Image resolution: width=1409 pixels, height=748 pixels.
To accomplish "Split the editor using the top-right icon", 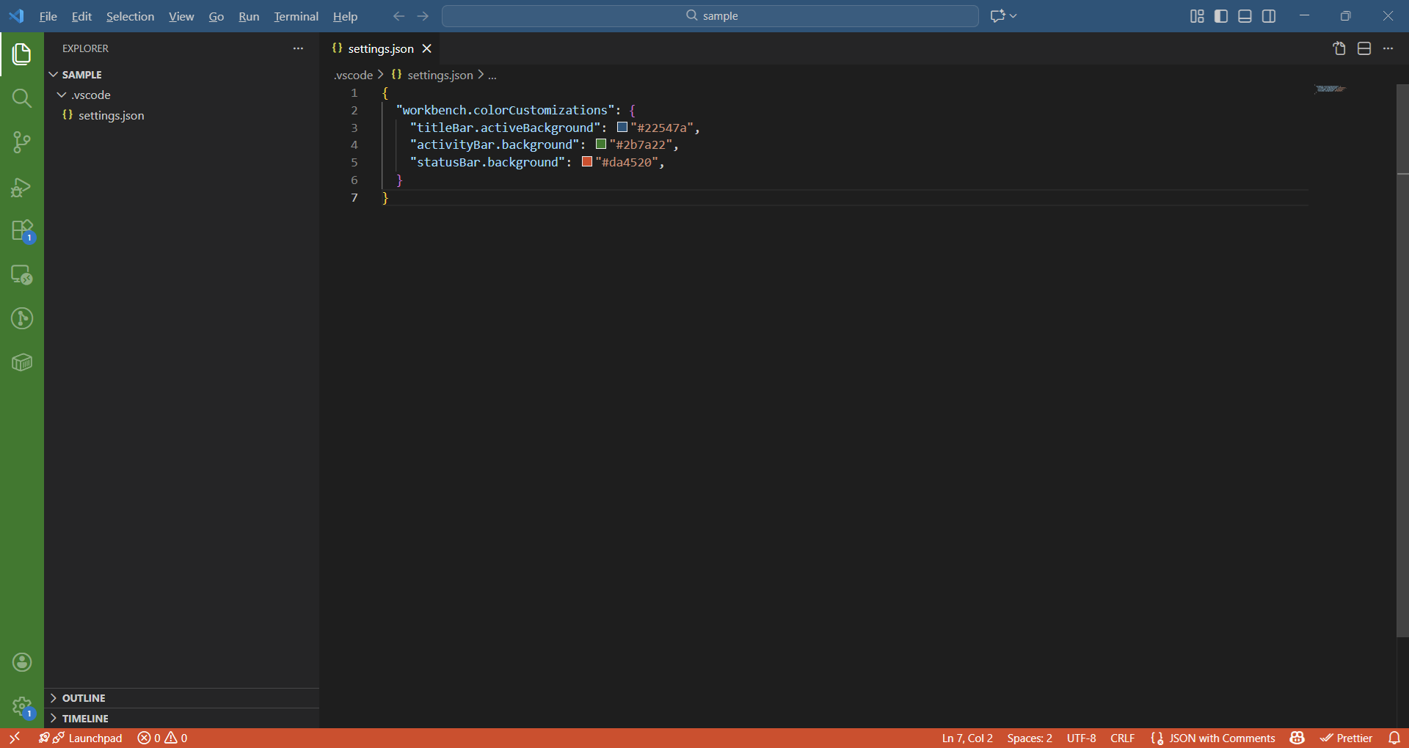I will click(x=1364, y=48).
